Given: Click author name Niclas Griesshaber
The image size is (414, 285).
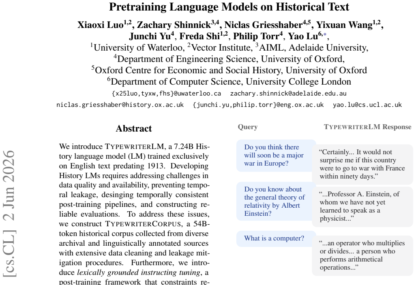Looking at the screenshot, I should pos(263,25).
